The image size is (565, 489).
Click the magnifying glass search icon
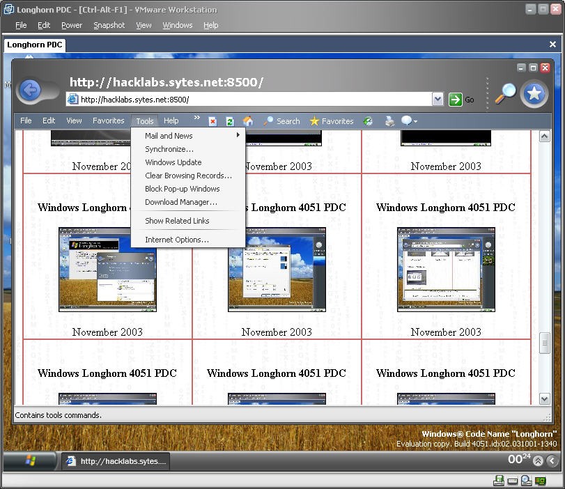tap(505, 93)
